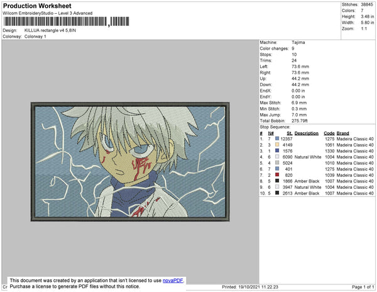Click the Max Jump value '7.0 mm'
The width and height of the screenshot is (377, 292).
[x=299, y=115]
